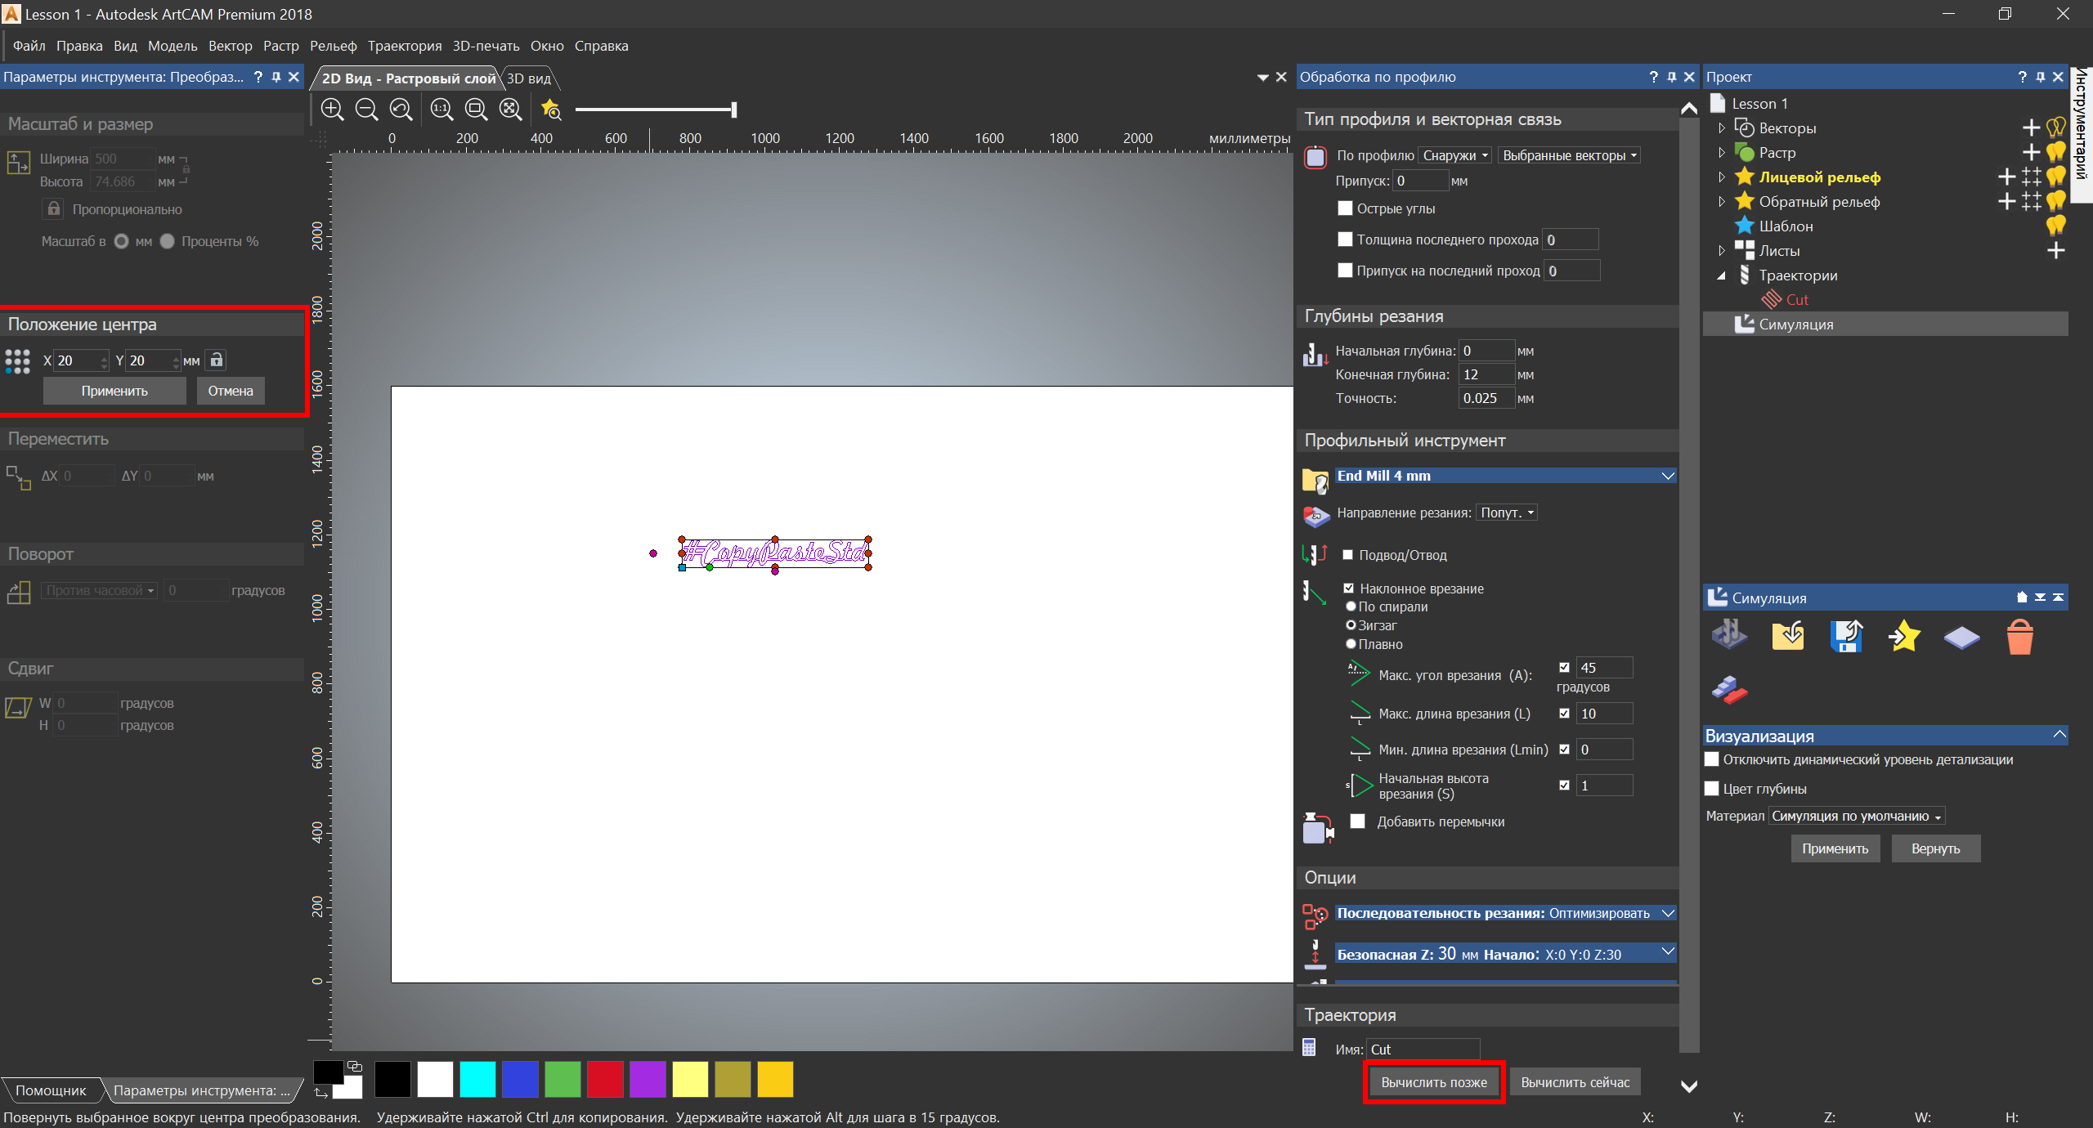Click the orange delete simulation bucket icon
Screen dimensions: 2093x1128
click(2019, 637)
